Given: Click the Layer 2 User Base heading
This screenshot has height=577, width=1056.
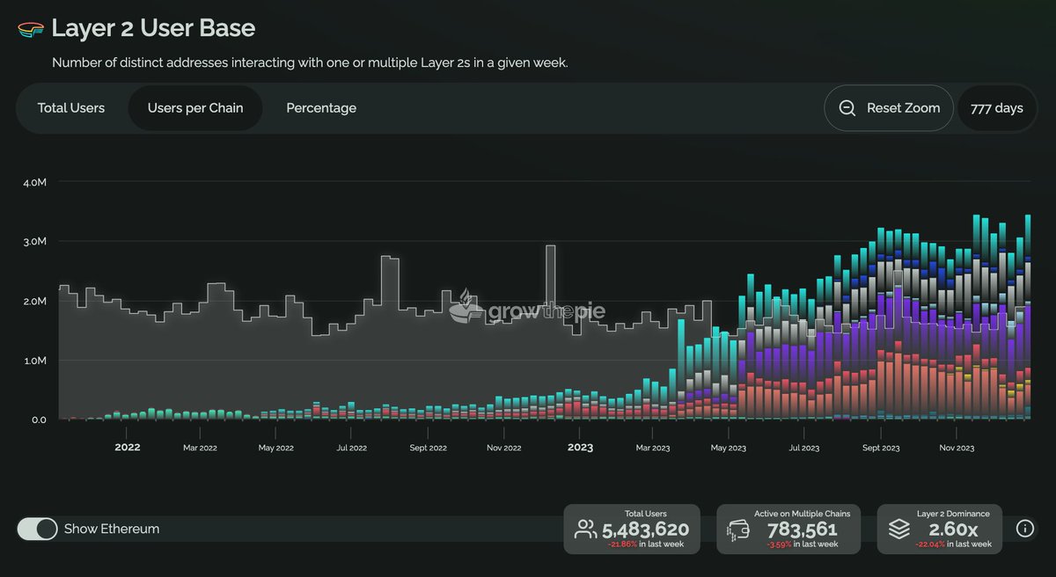Looking at the screenshot, I should click(154, 27).
